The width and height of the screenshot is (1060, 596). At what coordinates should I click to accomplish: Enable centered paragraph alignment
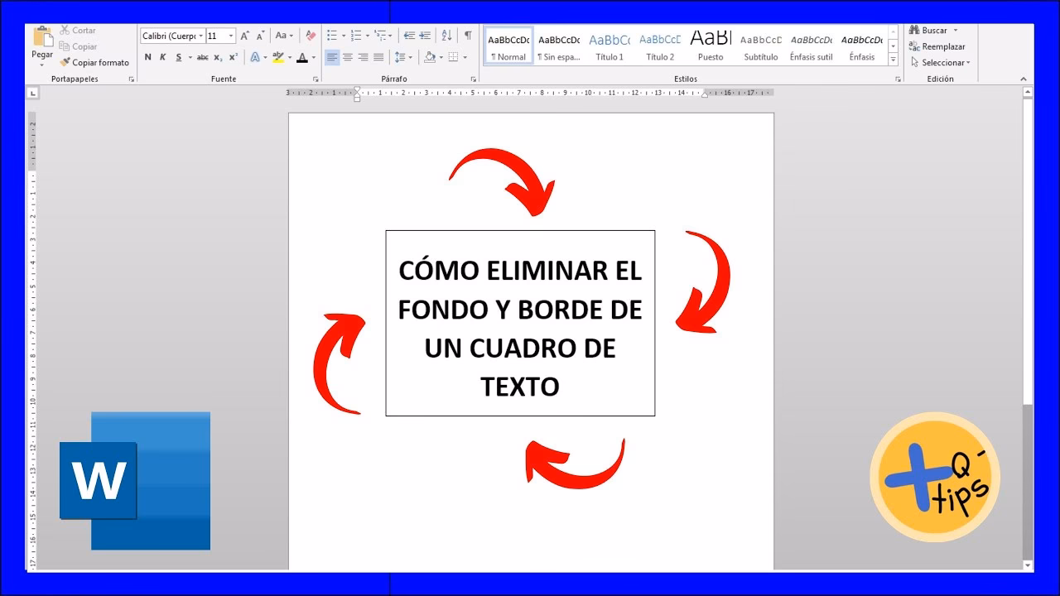[346, 57]
